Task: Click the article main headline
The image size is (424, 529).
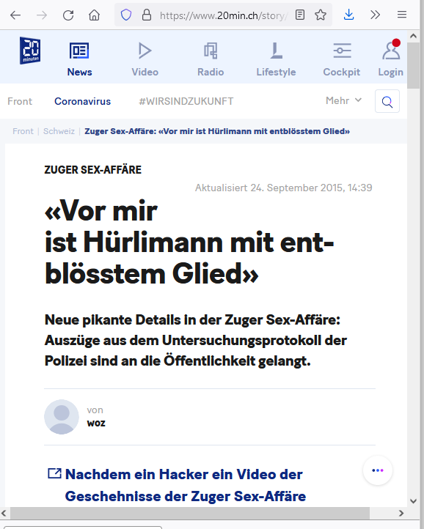Action: 189,243
